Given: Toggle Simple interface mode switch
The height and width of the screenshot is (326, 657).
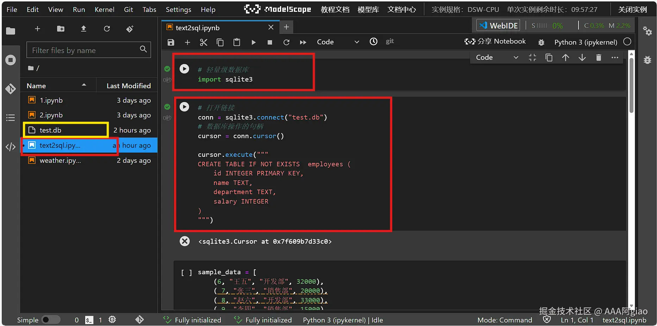Looking at the screenshot, I should pyautogui.click(x=50, y=320).
